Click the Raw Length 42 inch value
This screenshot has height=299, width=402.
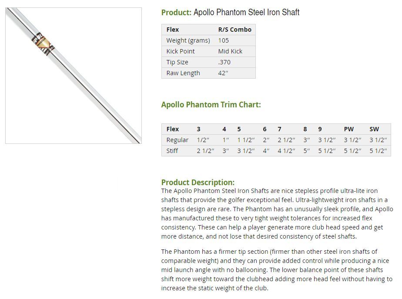point(223,73)
